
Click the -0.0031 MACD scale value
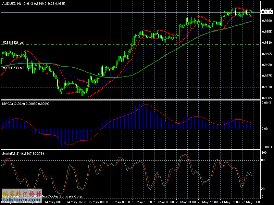pos(267,147)
